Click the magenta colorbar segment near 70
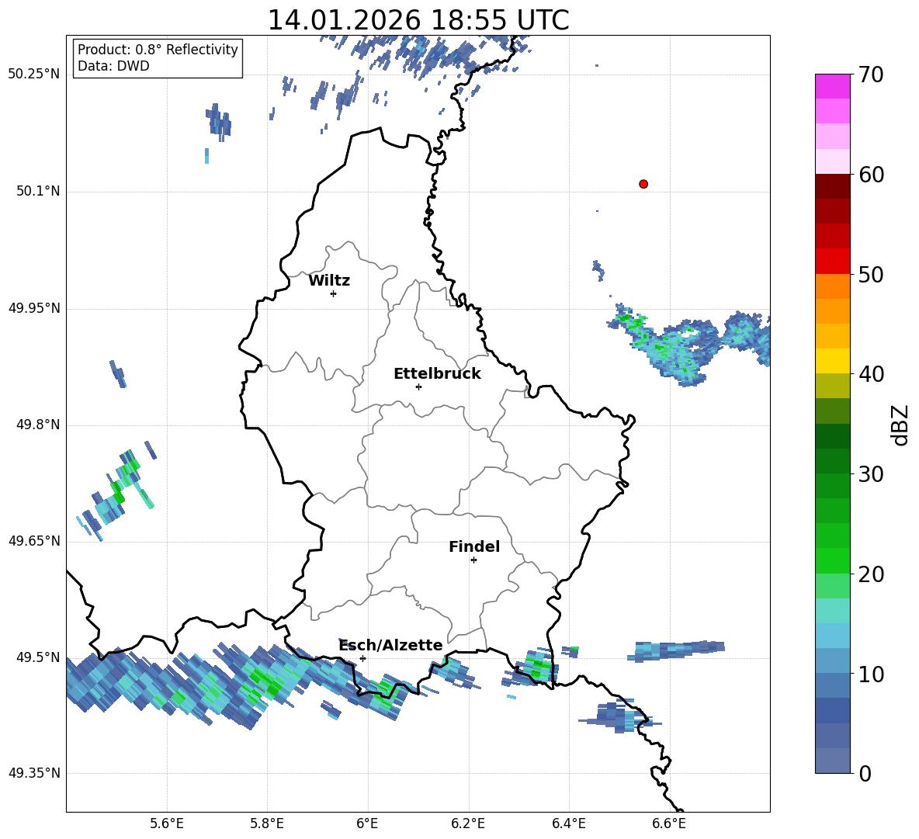This screenshot has width=919, height=839. click(x=832, y=86)
